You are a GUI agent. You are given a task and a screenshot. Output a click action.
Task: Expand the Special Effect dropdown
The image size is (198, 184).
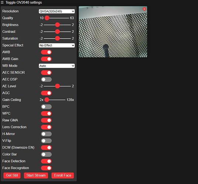[x=57, y=45]
